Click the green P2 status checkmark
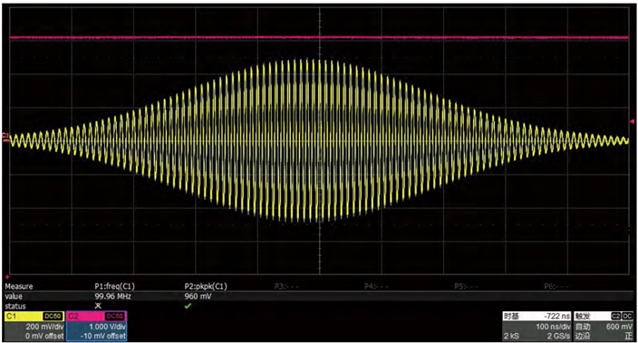Screen dimensions: 638x343 [188, 306]
